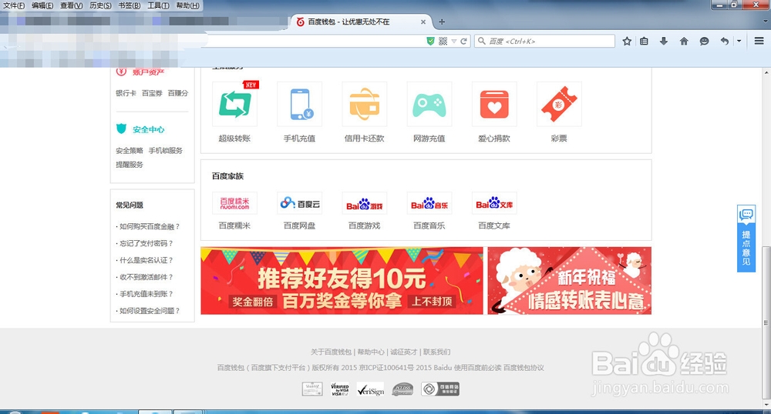Expand the dropdown arrow beside undo icon
The width and height of the screenshot is (771, 414).
click(x=739, y=42)
